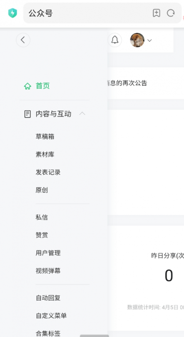Click the 内容与互动 document icon
184x337 pixels.
pyautogui.click(x=27, y=114)
